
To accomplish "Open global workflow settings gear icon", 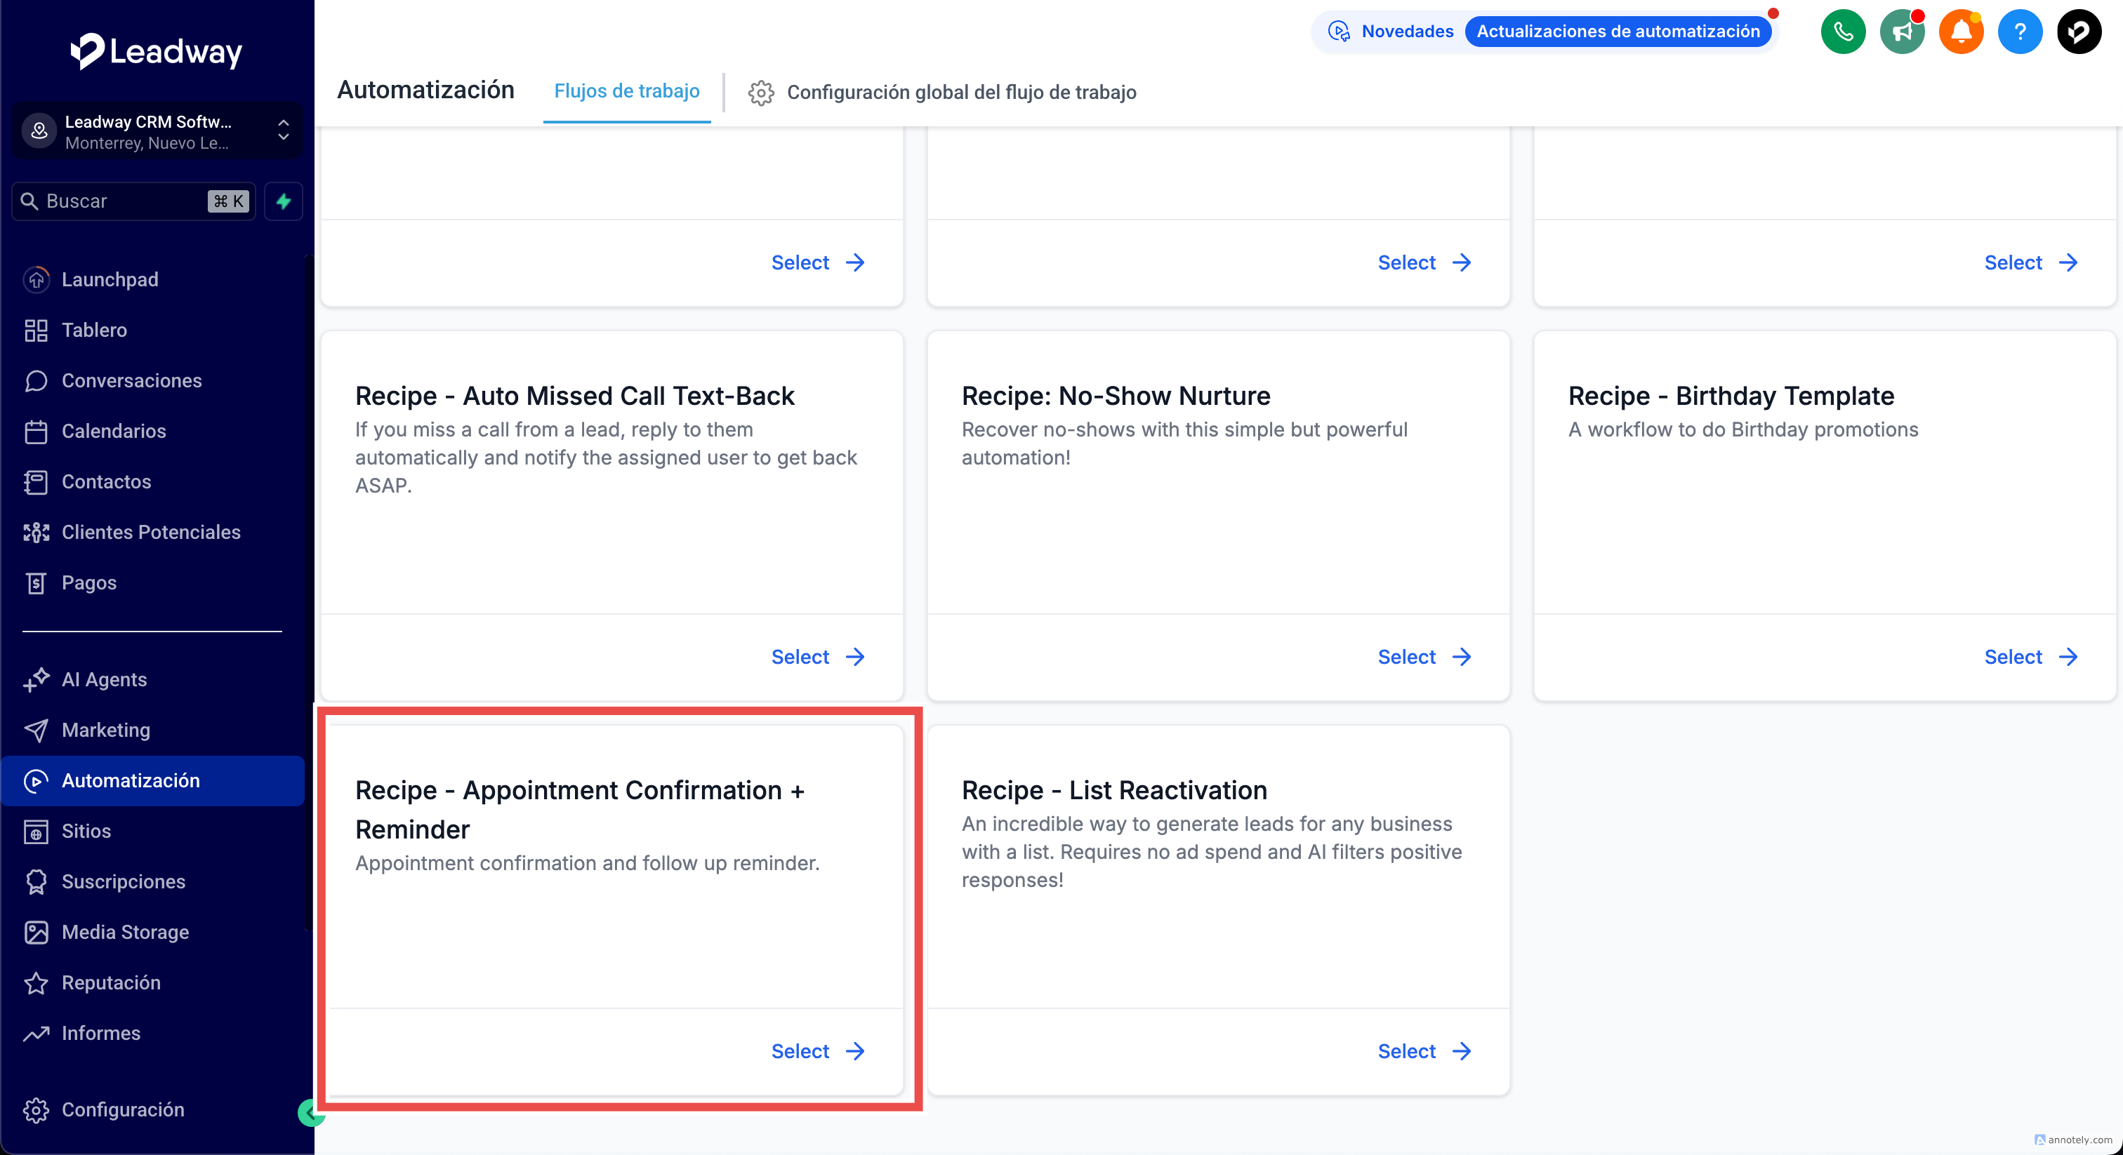I will pos(761,92).
